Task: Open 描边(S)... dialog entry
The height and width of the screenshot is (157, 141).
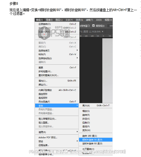Action: [57, 85]
